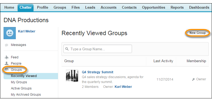Click the magnifier icon in group search
Screen dimensions: 212x103
click(x=67, y=49)
